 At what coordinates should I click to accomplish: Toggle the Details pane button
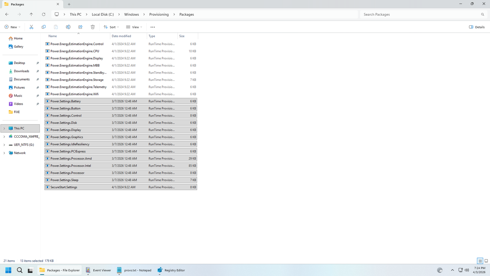click(477, 27)
